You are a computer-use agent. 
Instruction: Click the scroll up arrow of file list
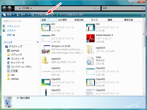(144, 20)
